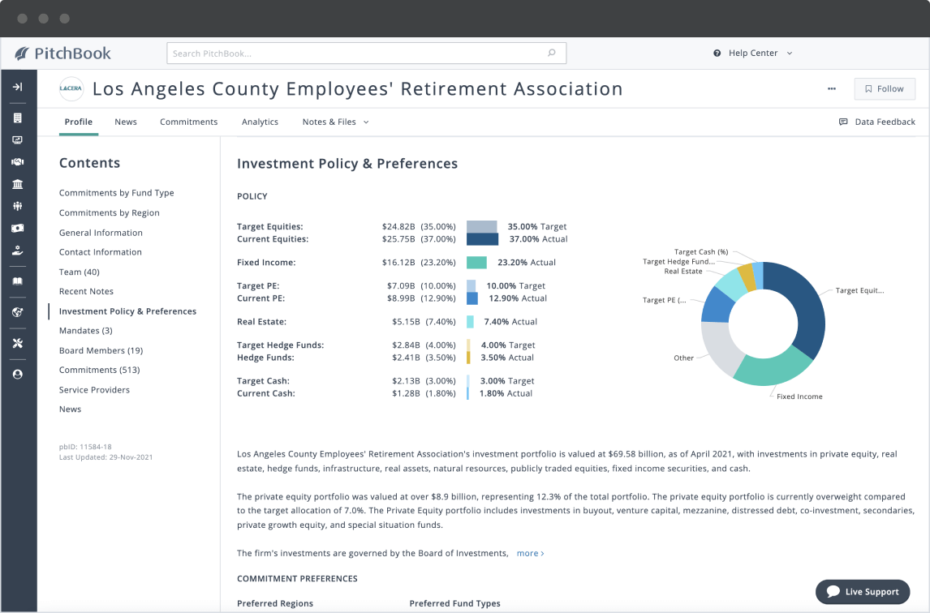Open the open book (research) sidebar icon
Screen dimensions: 930x613
(x=18, y=281)
